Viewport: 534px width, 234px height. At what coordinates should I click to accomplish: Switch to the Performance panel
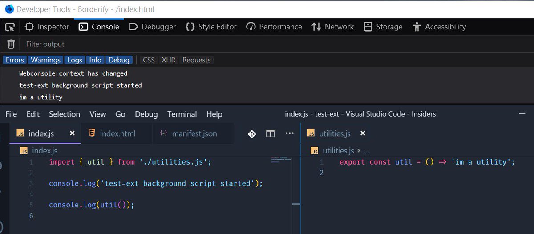pos(274,27)
